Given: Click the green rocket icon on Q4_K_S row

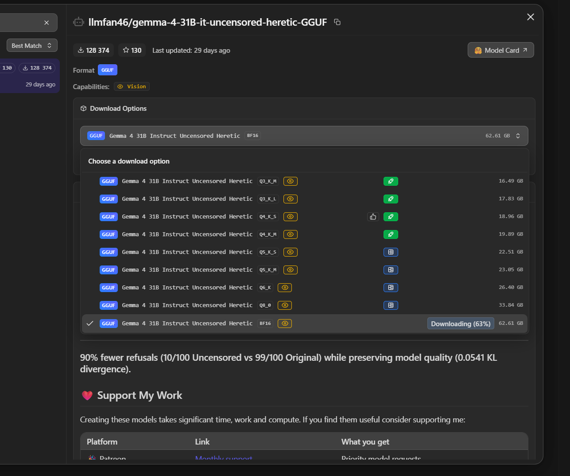Looking at the screenshot, I should (391, 217).
